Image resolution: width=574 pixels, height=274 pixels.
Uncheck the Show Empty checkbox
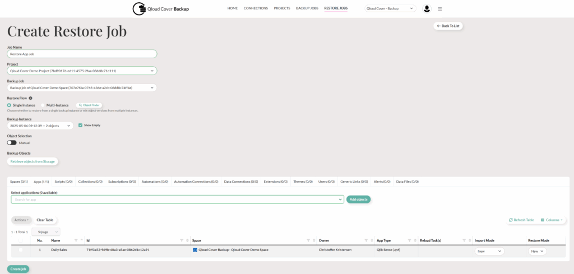point(81,125)
